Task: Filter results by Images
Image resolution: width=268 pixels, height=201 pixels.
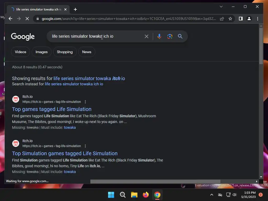Action: click(42, 52)
